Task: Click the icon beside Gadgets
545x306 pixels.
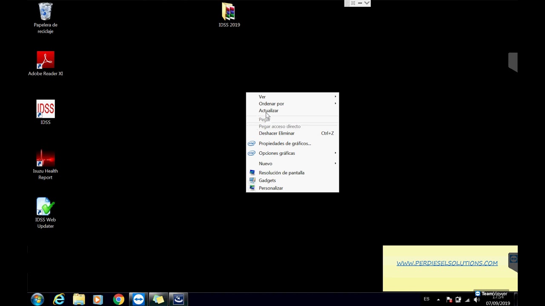Action: coord(252,181)
